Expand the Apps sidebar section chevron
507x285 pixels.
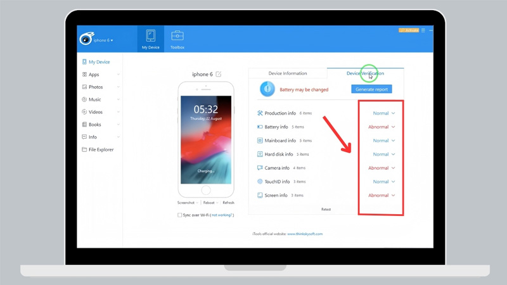pos(119,74)
